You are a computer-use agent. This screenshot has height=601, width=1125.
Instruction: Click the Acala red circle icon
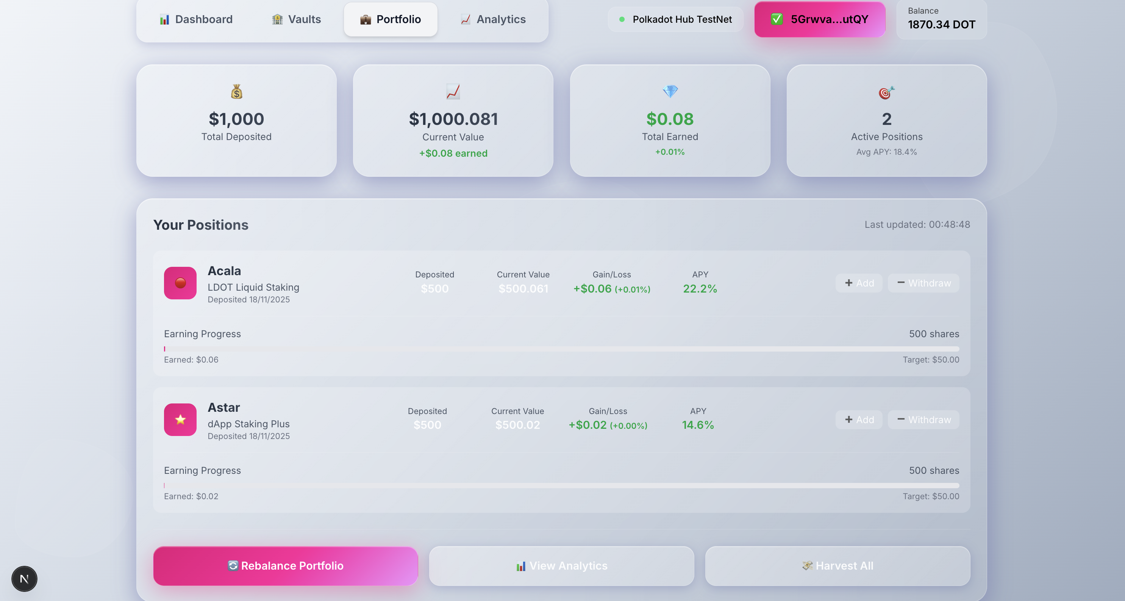pyautogui.click(x=180, y=283)
